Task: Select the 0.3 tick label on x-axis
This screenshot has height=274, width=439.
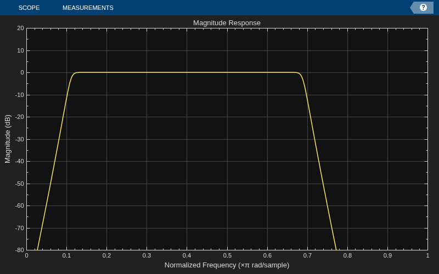Action: pos(147,255)
